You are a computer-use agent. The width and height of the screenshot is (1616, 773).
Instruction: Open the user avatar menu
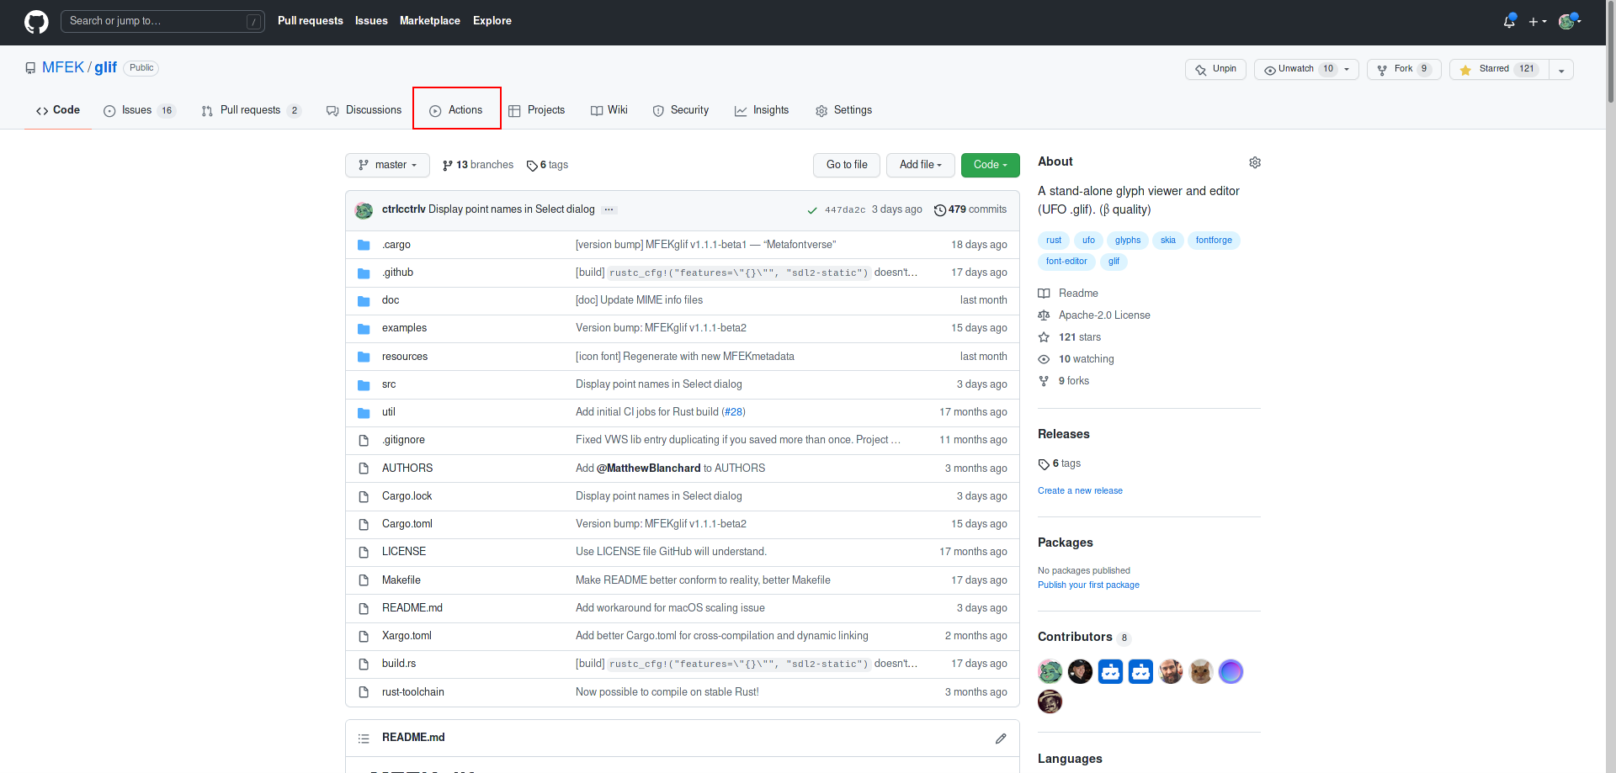click(1569, 21)
